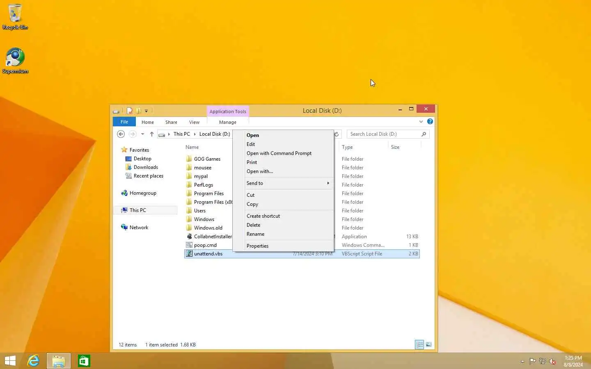Image resolution: width=591 pixels, height=369 pixels.
Task: Select the poop.cmd file
Action: [205, 245]
